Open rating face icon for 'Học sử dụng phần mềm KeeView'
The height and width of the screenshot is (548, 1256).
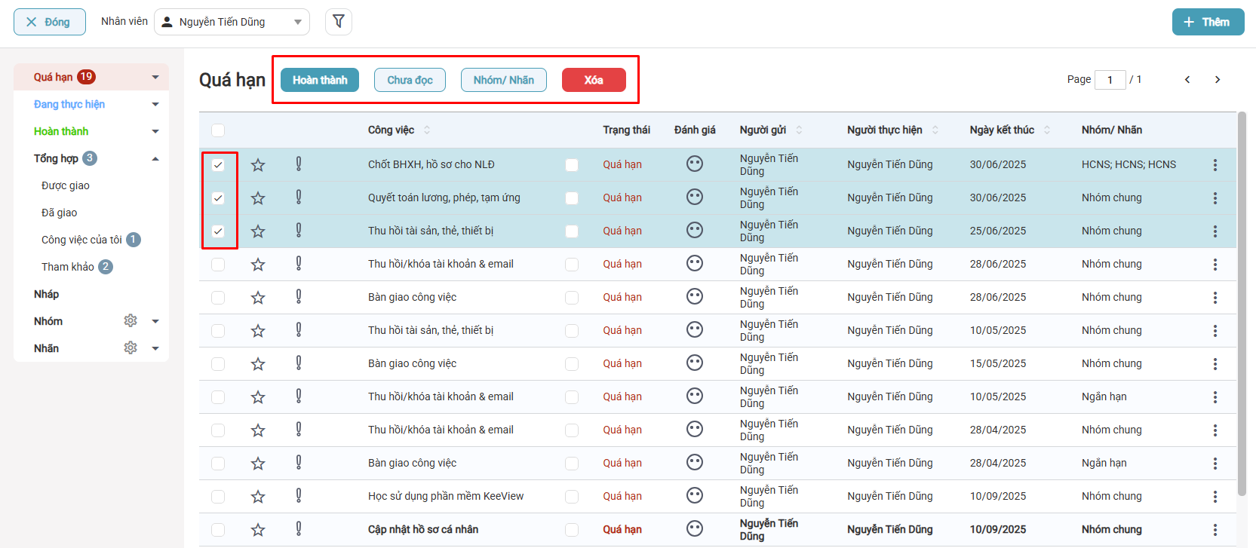pyautogui.click(x=695, y=496)
